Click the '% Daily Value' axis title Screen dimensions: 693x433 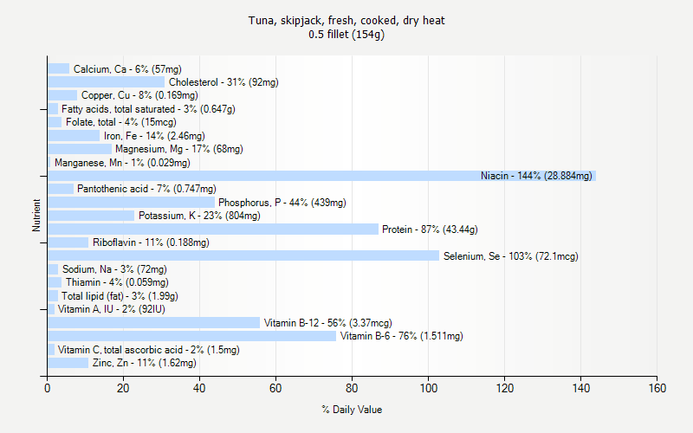point(352,410)
